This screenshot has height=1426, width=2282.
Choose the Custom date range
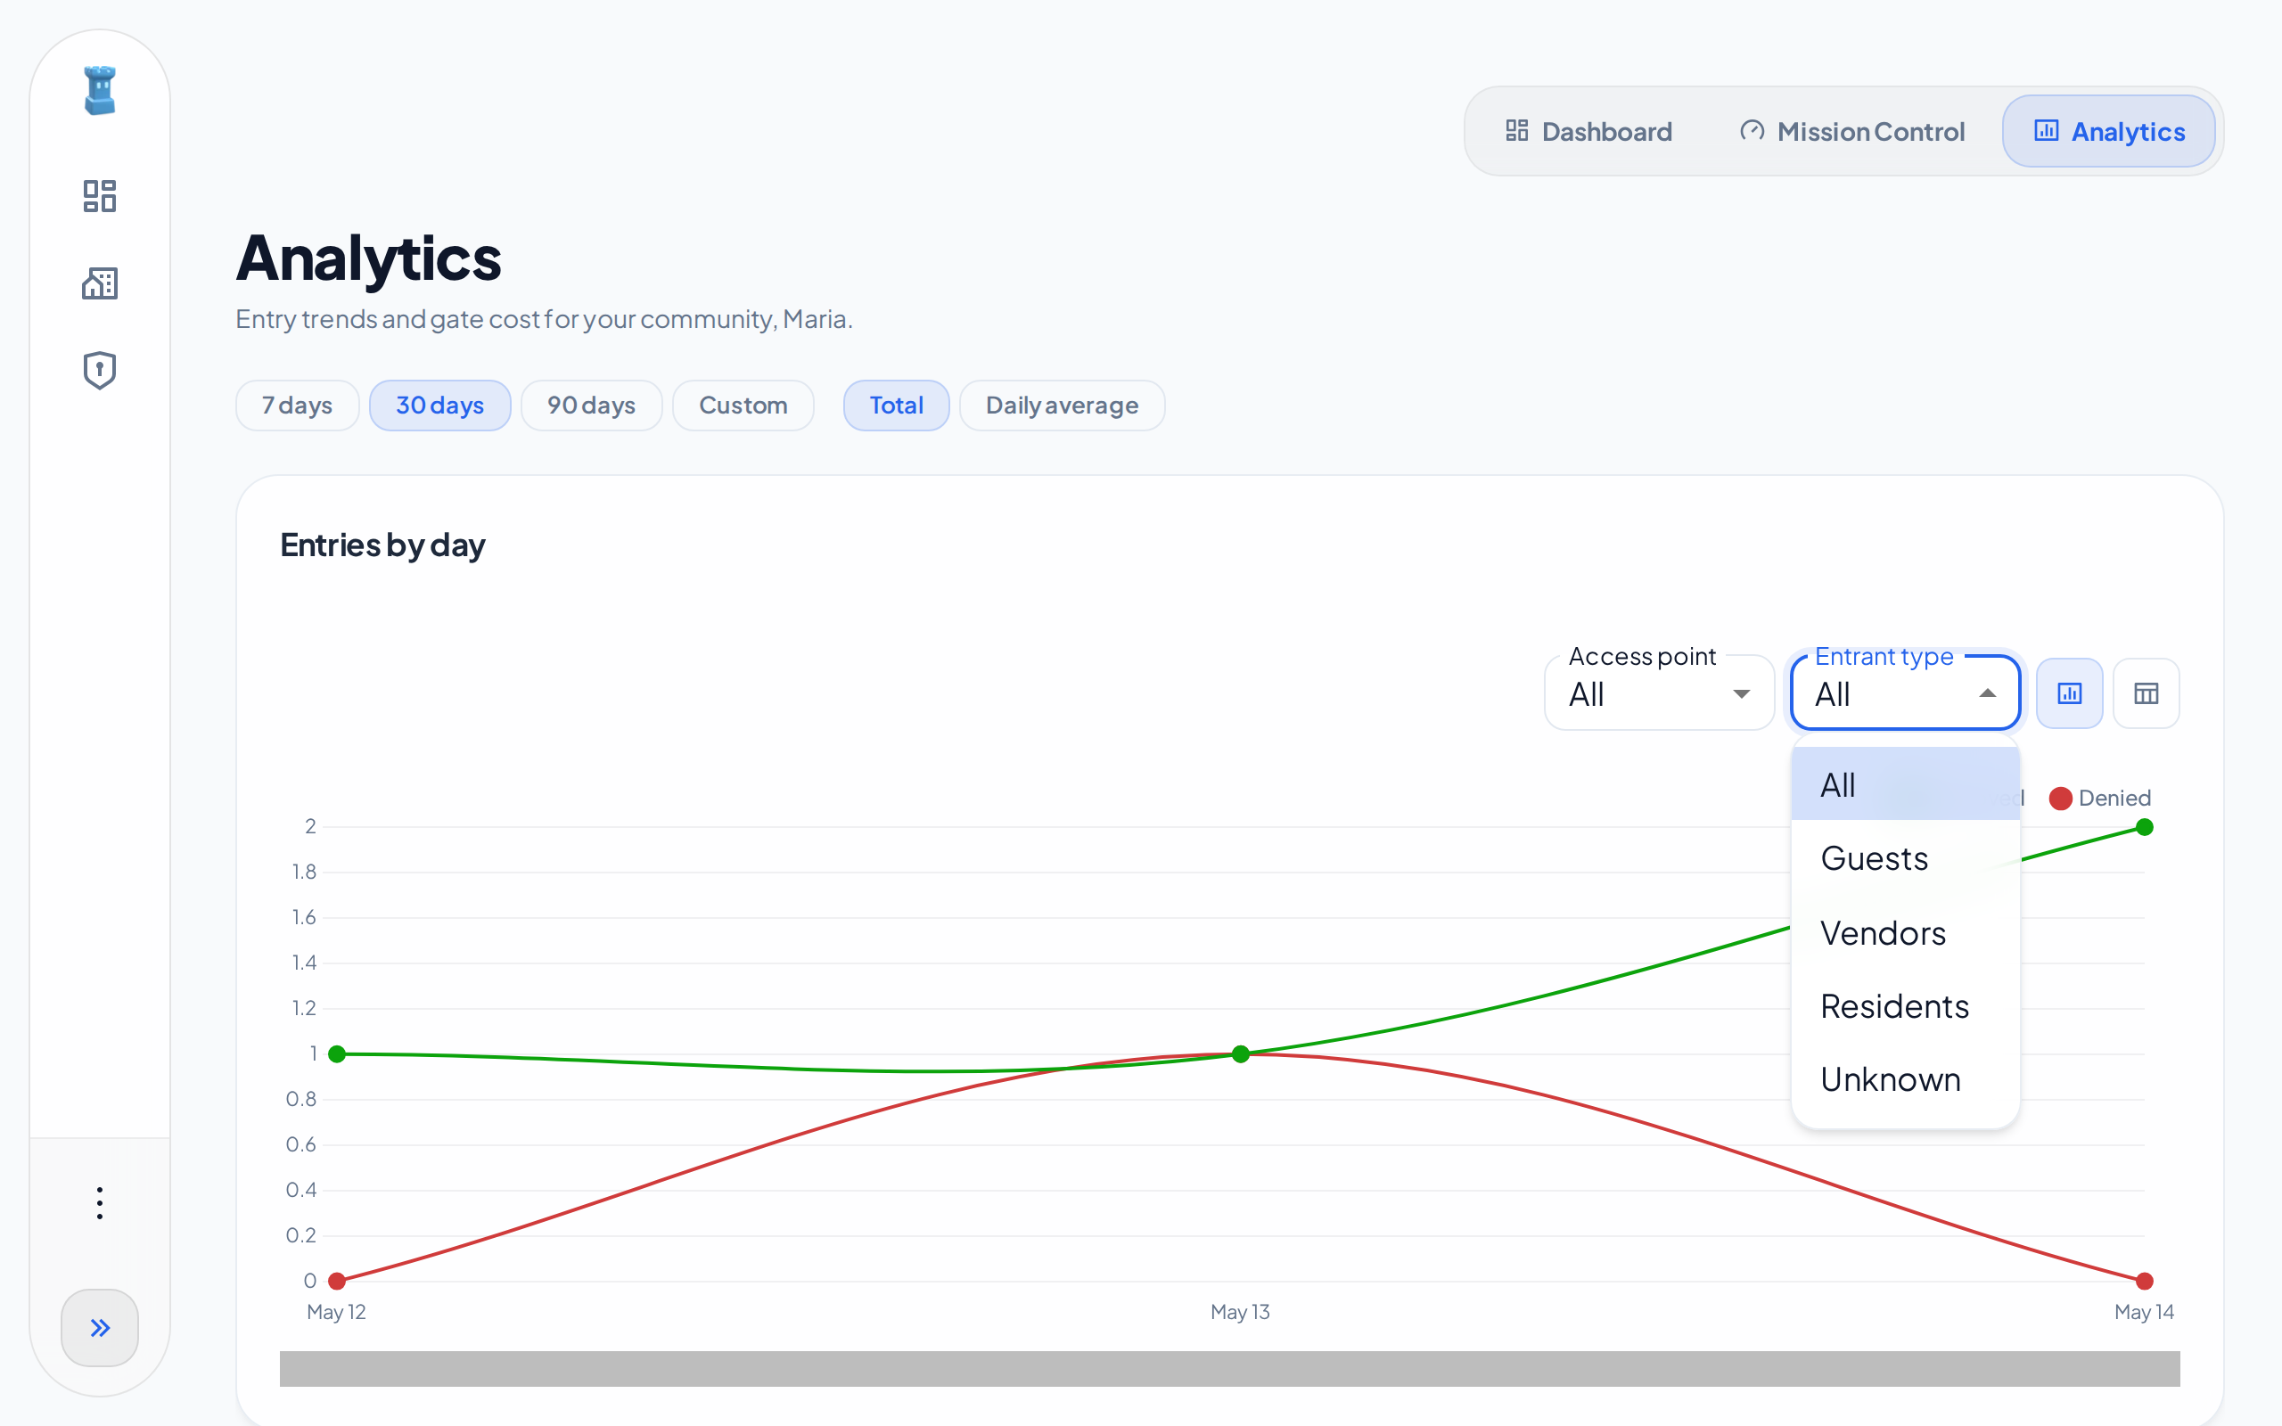tap(743, 406)
